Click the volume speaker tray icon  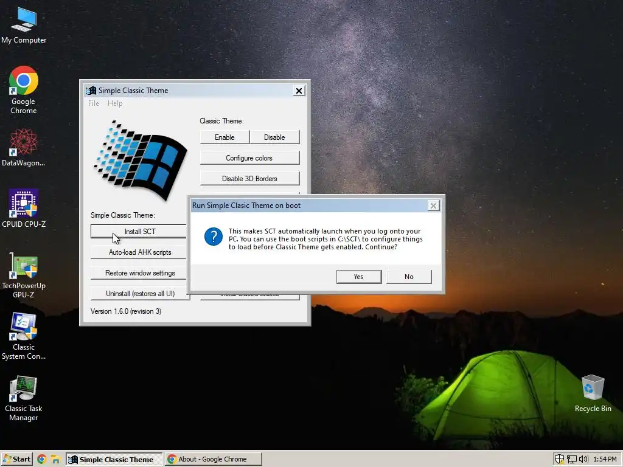583,460
